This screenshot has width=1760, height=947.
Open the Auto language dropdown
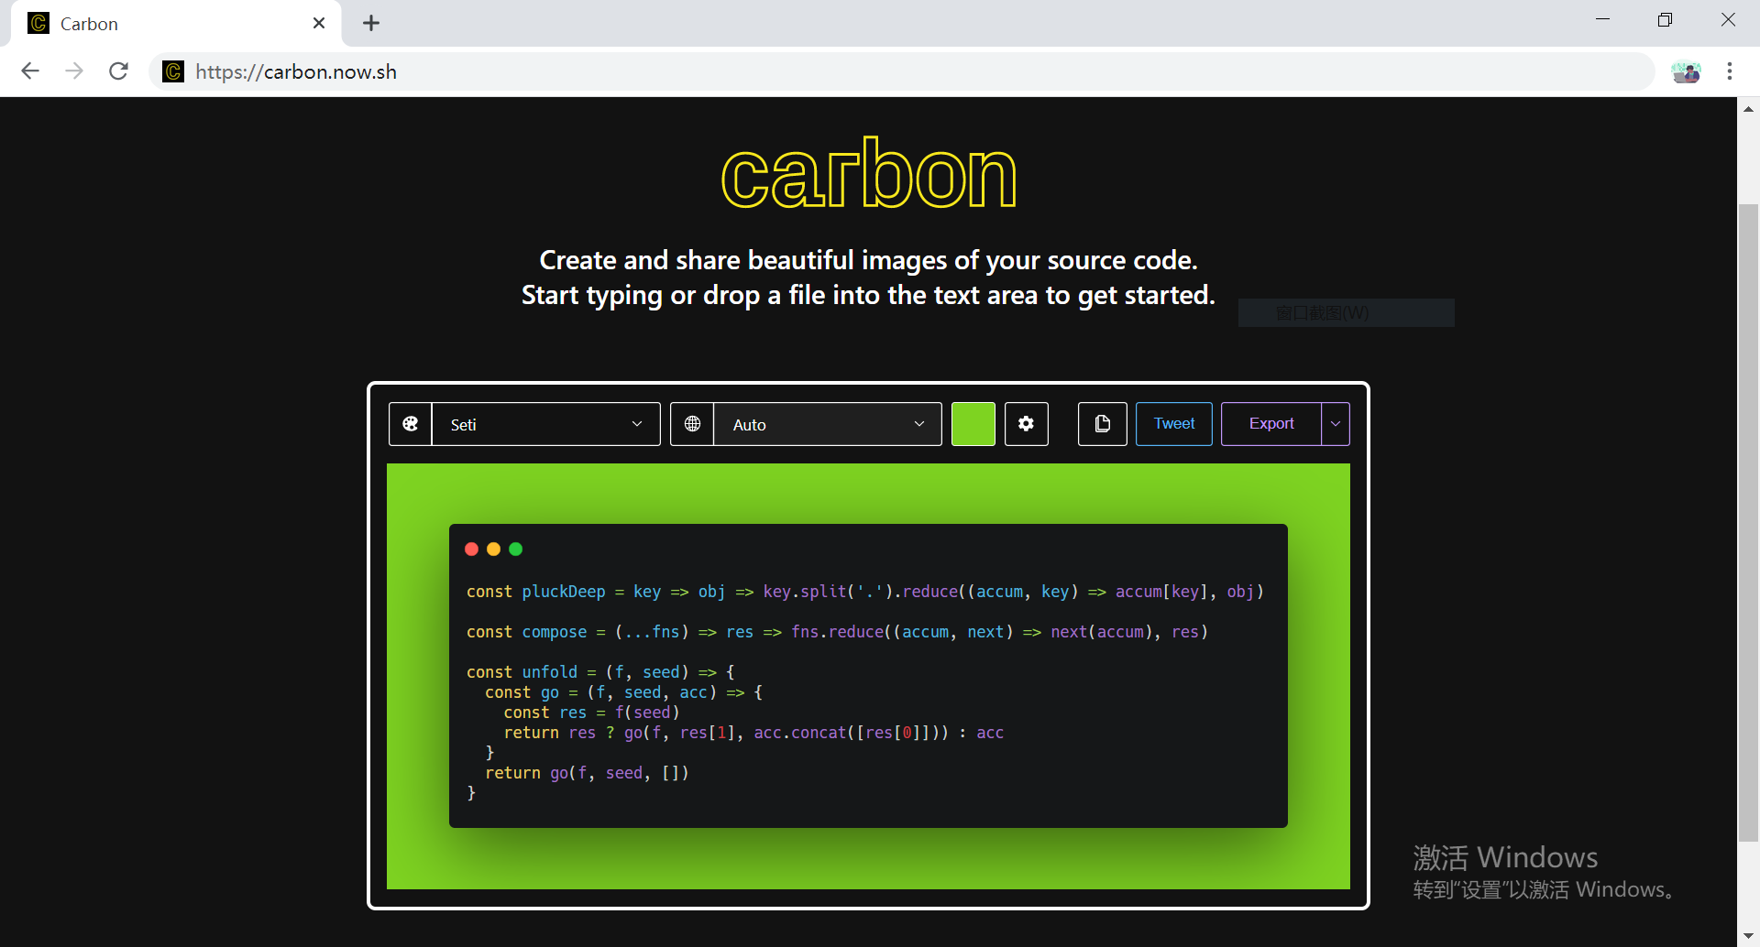(828, 424)
